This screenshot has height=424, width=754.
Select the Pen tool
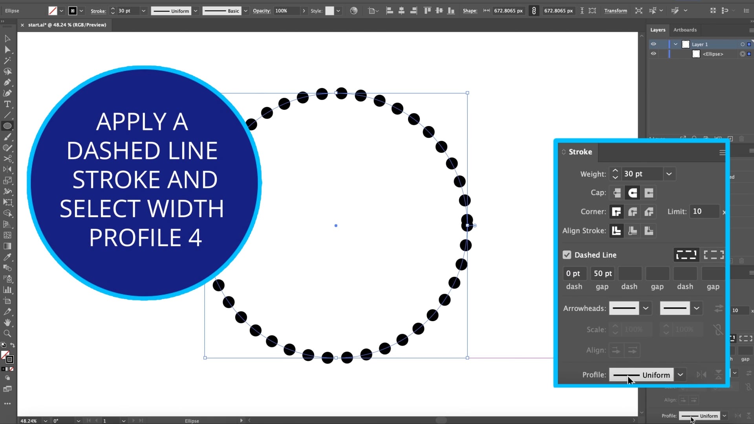[x=7, y=82]
